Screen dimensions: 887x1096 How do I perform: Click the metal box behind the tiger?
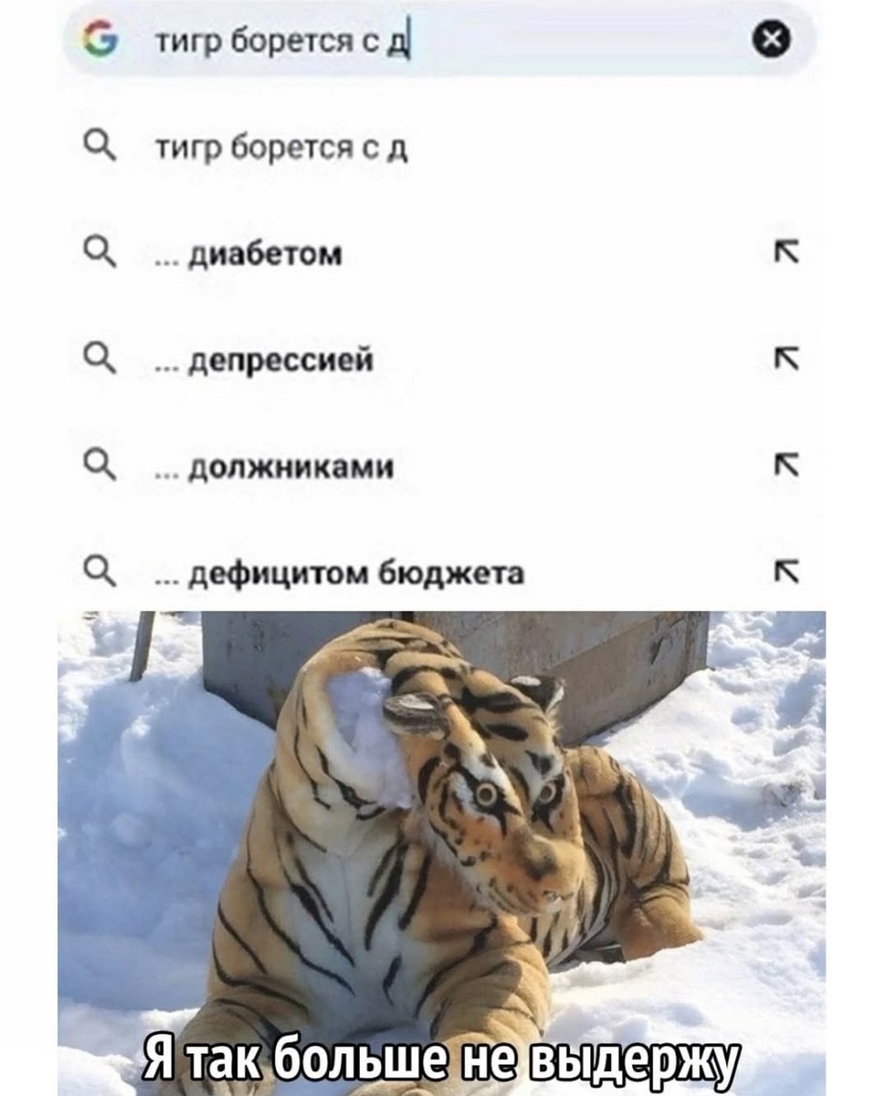(x=454, y=669)
